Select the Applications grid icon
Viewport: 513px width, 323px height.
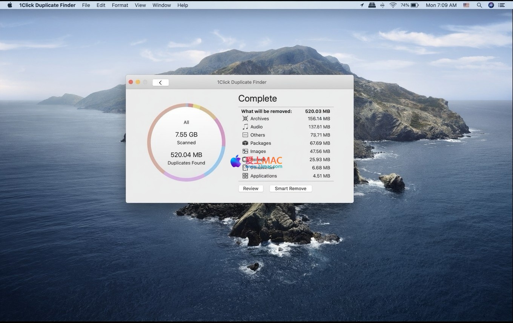pyautogui.click(x=245, y=176)
